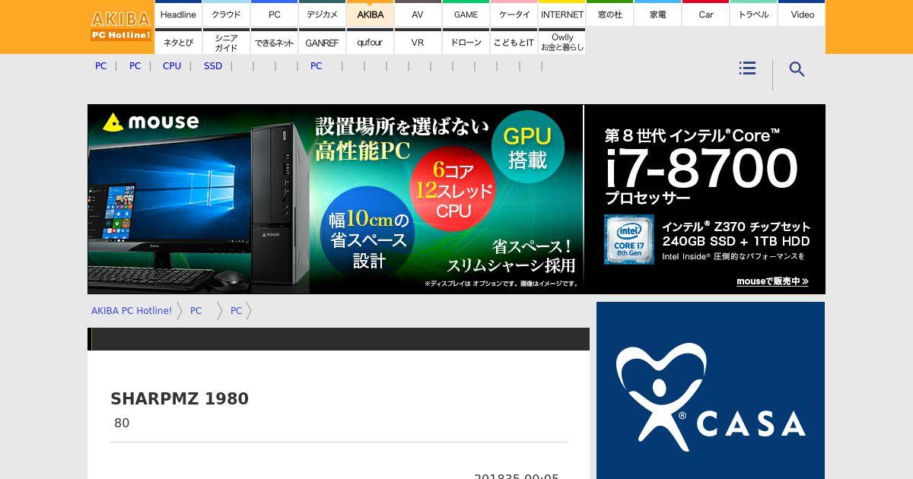
Task: Go to AKIBA PC Hotline! logo home
Action: pos(121,26)
